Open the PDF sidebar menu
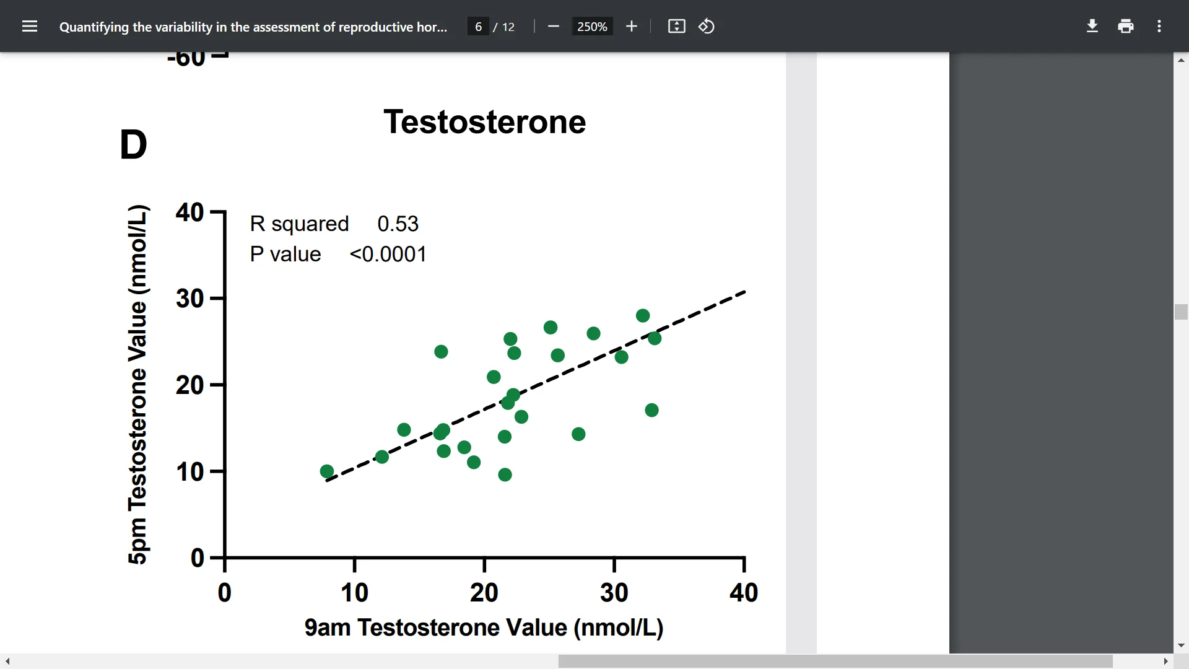The height and width of the screenshot is (669, 1189). point(30,26)
